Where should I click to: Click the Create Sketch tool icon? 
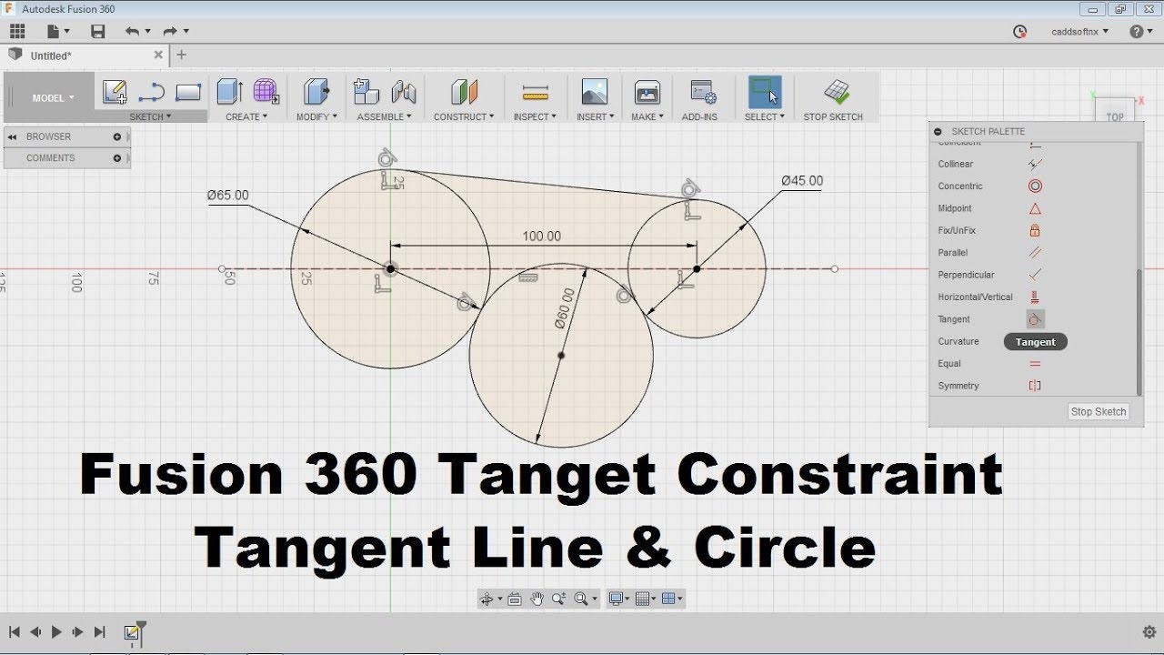coord(115,92)
